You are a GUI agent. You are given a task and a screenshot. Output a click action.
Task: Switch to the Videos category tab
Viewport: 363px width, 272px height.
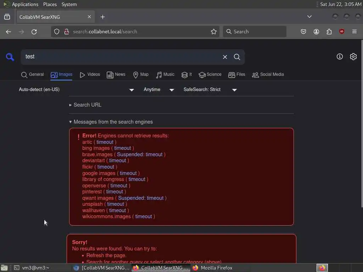[x=90, y=74]
